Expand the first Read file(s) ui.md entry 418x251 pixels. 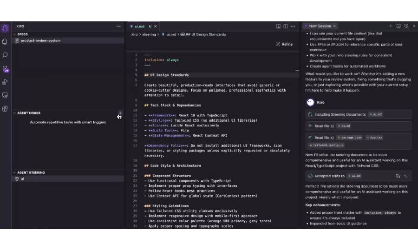[358, 126]
